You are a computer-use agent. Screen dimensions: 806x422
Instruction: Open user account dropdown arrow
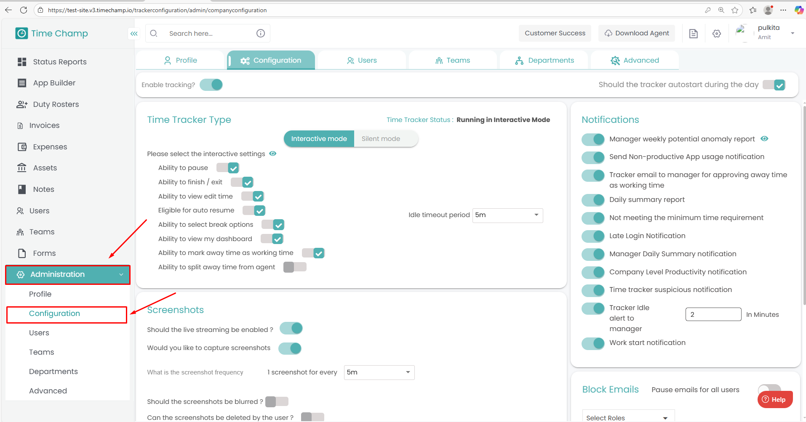[x=793, y=33]
